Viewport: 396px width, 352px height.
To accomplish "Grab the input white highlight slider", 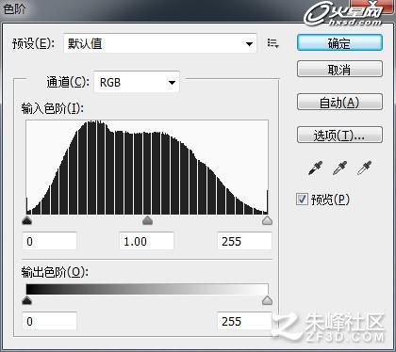I will coord(267,220).
